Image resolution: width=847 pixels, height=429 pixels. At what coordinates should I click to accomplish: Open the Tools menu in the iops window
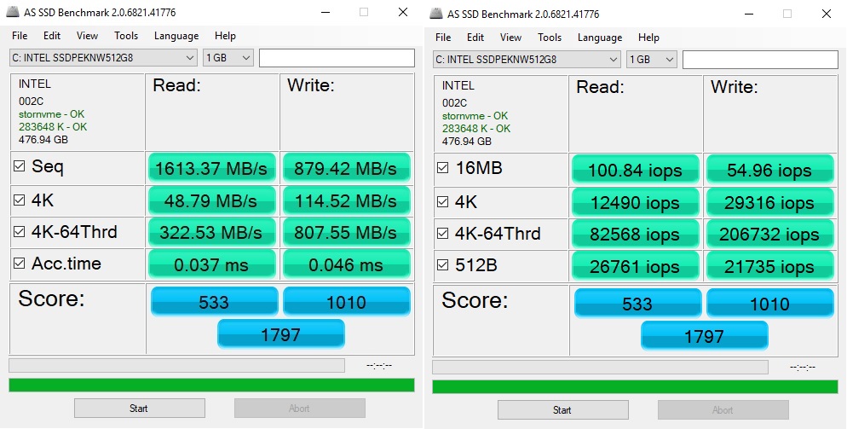tap(550, 38)
